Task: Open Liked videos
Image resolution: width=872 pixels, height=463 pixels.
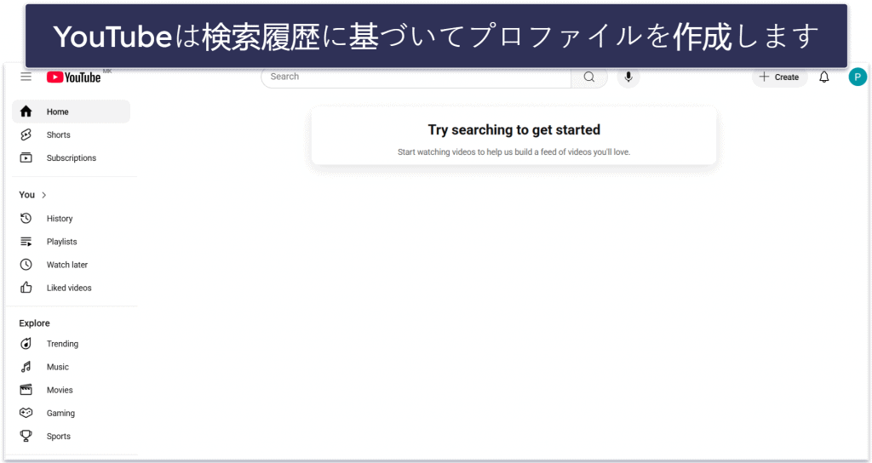Action: point(72,288)
